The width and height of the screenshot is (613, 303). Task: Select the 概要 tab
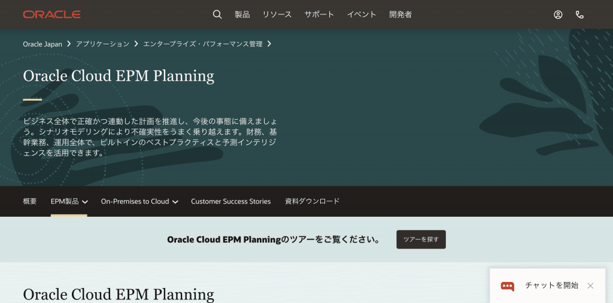coord(30,201)
